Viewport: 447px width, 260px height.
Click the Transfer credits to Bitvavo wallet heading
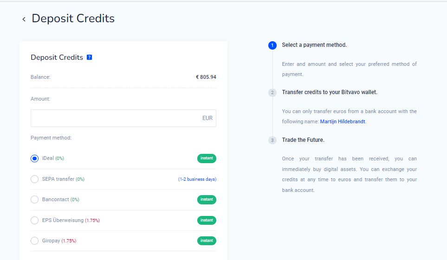point(330,92)
